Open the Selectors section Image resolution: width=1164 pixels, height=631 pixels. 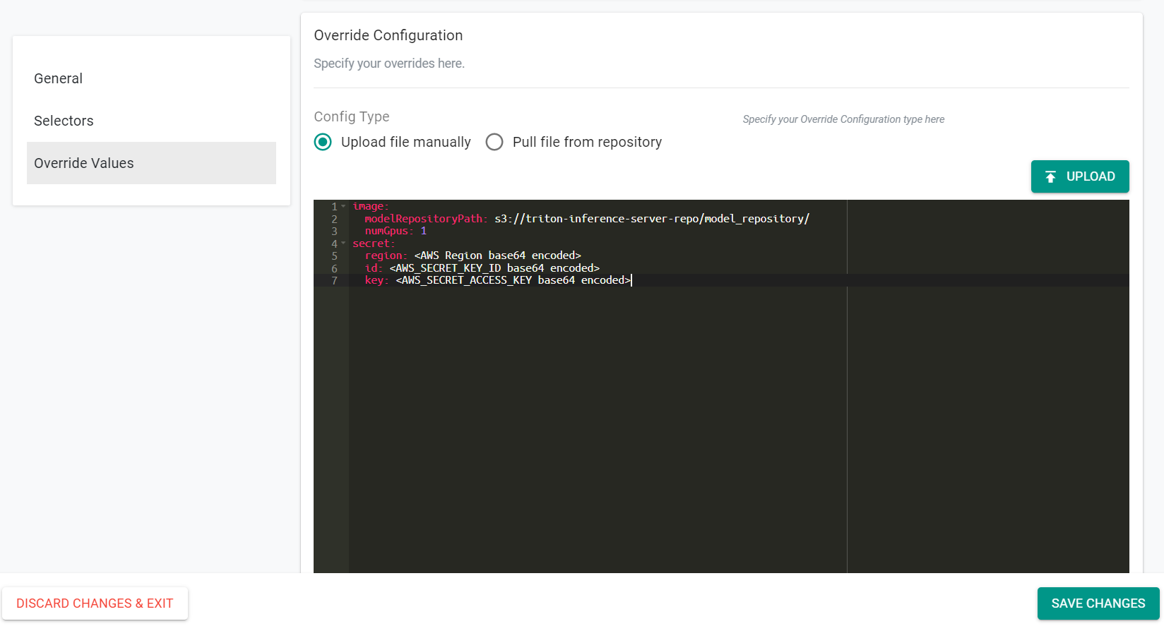click(x=151, y=121)
